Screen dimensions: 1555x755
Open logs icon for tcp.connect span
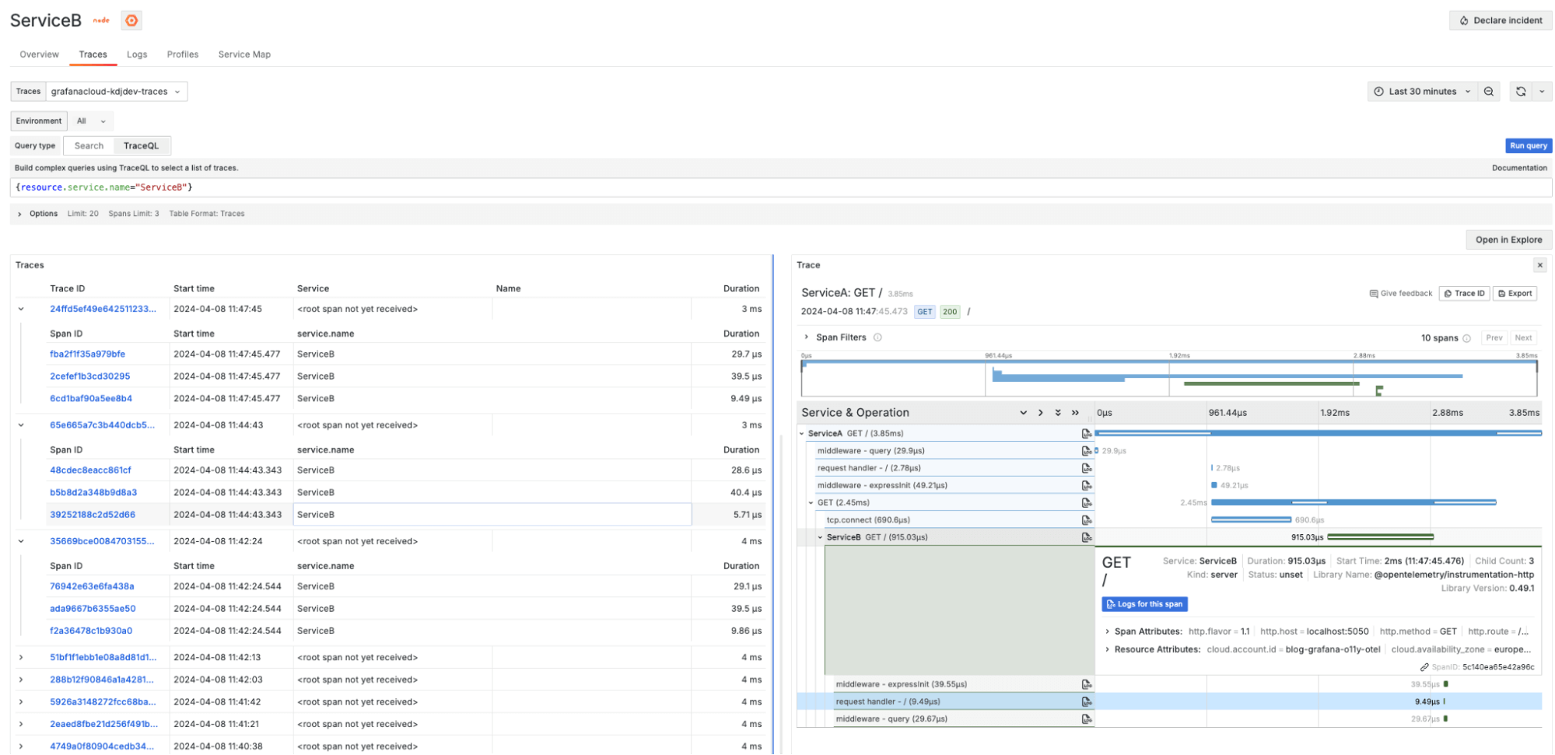(x=1087, y=520)
